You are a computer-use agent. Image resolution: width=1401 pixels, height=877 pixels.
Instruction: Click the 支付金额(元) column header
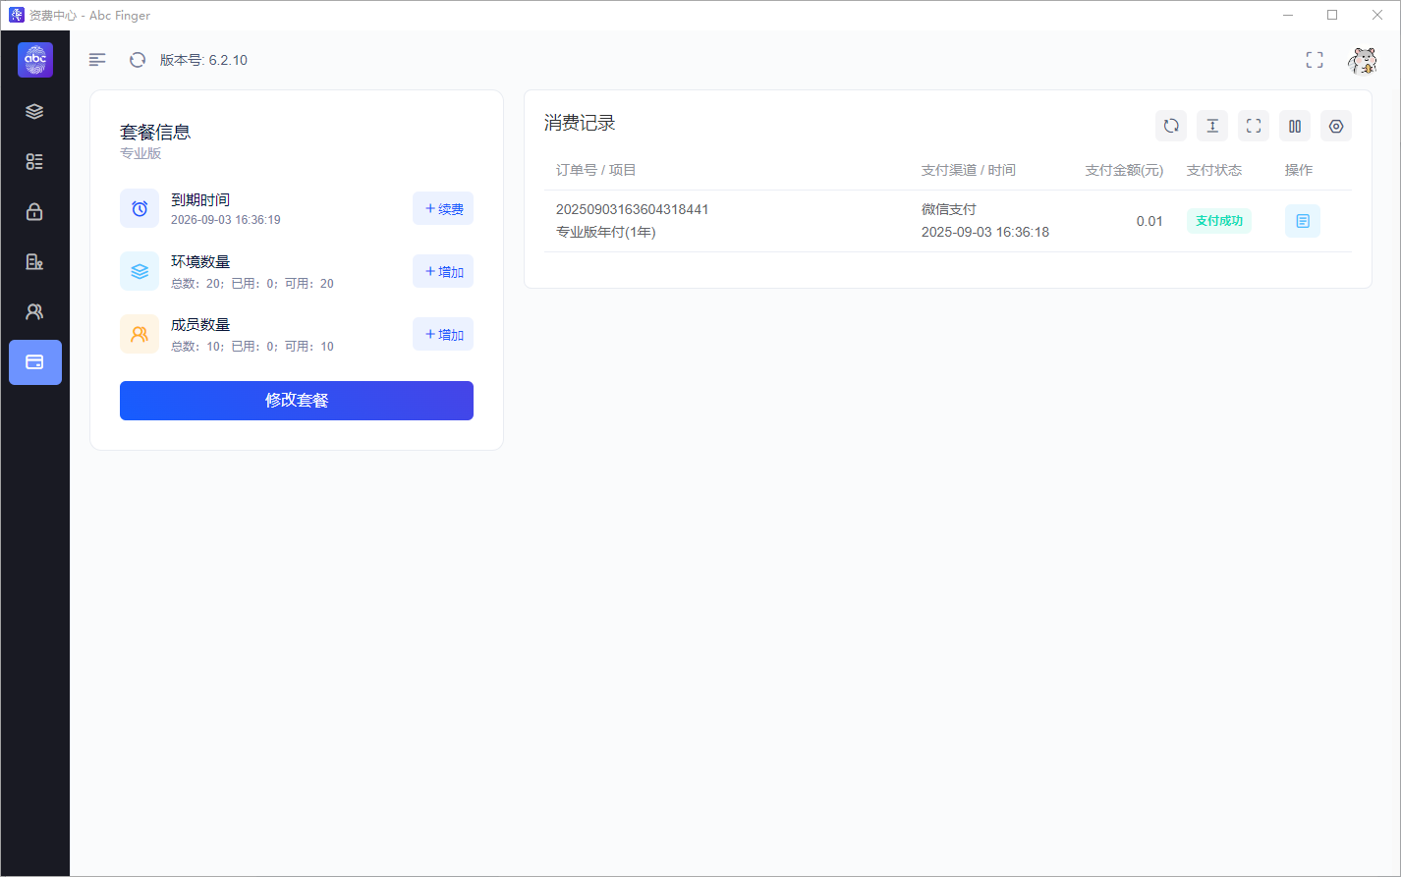1124,170
